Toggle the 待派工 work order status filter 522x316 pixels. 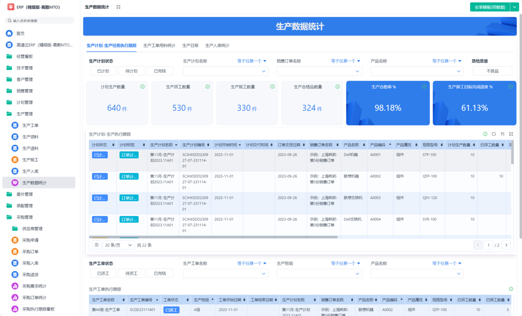131,273
